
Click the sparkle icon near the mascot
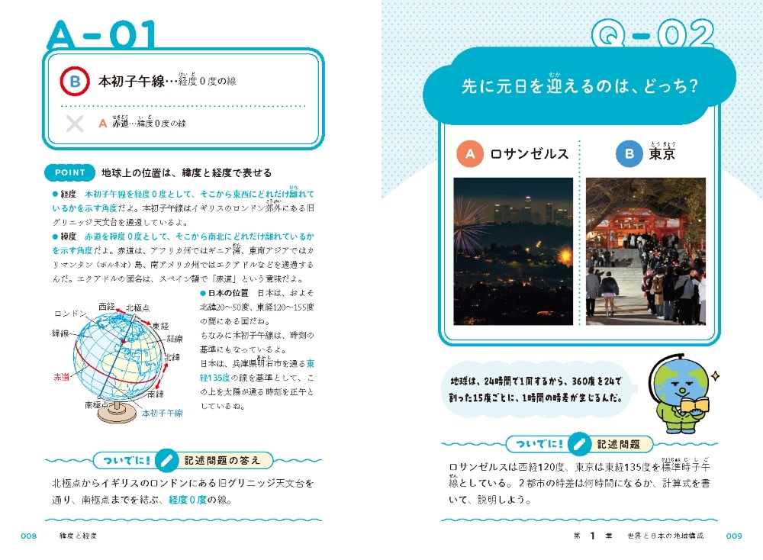point(714,374)
